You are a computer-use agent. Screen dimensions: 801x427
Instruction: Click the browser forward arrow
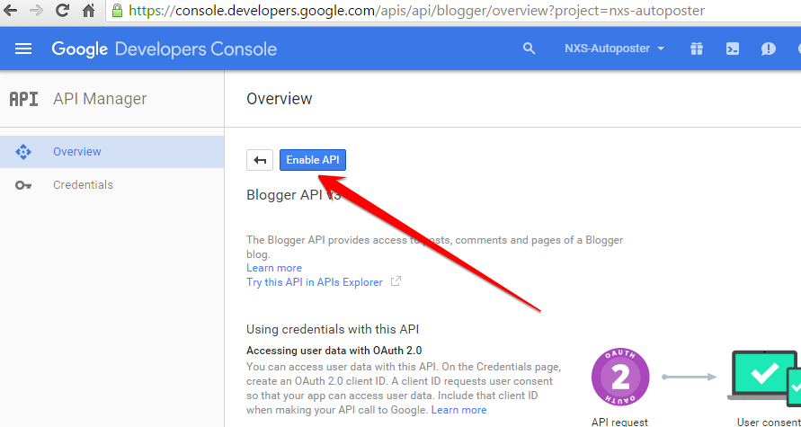(x=36, y=10)
